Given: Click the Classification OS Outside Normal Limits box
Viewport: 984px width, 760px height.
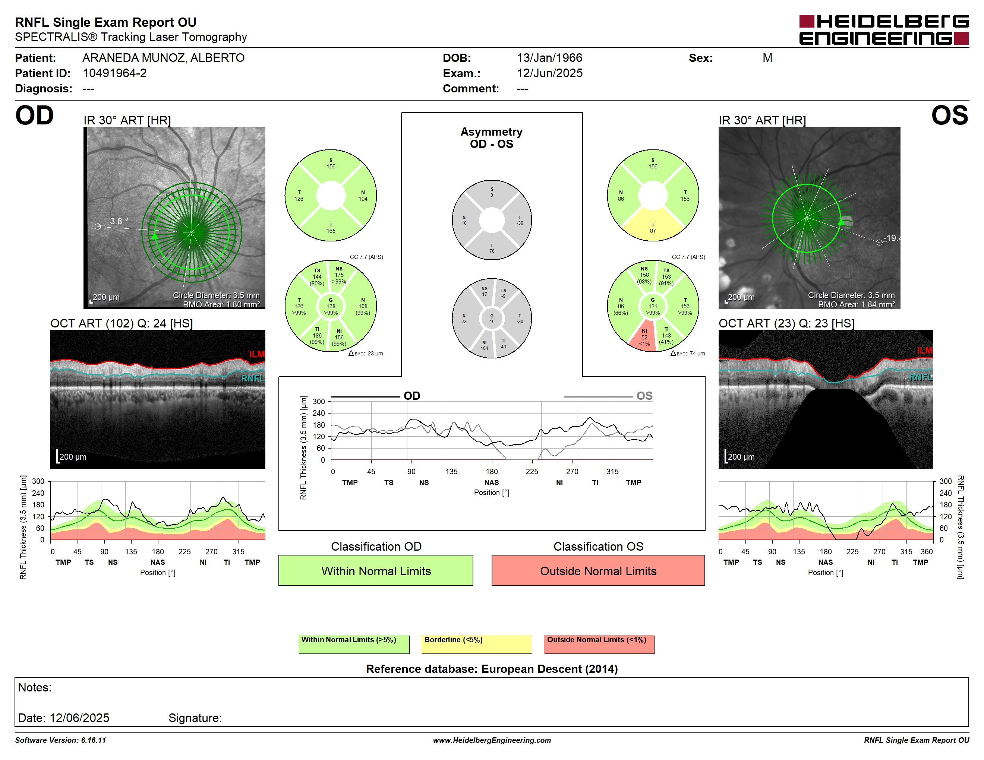Looking at the screenshot, I should pos(598,570).
